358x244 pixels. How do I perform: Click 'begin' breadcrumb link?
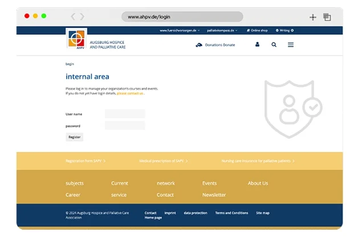click(x=70, y=64)
